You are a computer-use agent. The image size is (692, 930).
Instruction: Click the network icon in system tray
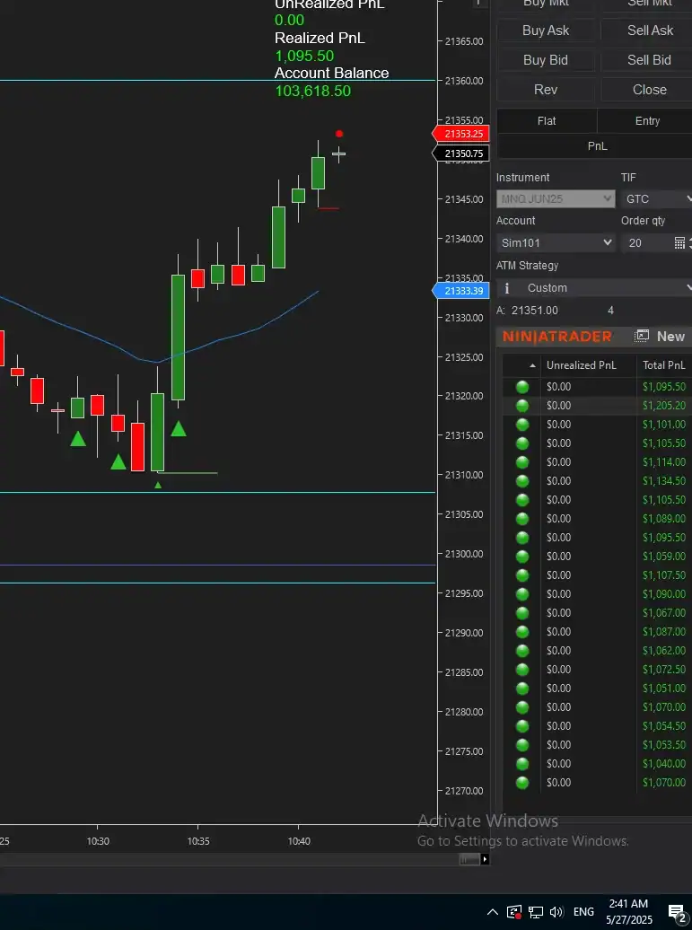[x=535, y=912]
